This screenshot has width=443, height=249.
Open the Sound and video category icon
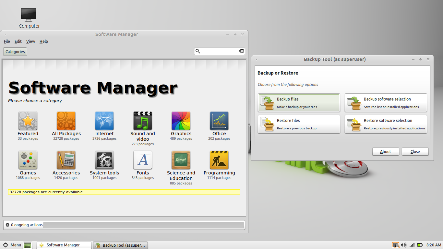point(143,121)
